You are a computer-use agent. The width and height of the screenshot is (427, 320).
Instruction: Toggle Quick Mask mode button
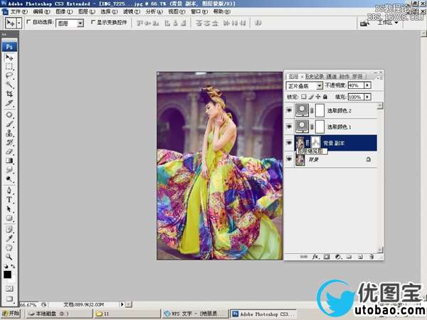9,289
